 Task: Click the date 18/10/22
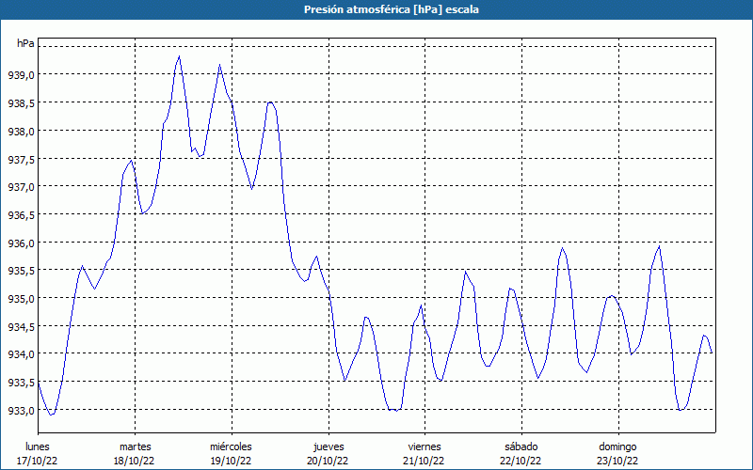[x=135, y=461]
